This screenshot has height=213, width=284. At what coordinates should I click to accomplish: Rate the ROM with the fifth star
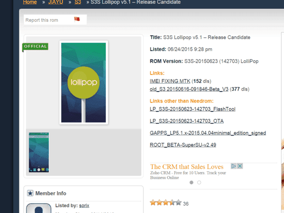pyautogui.click(x=179, y=203)
